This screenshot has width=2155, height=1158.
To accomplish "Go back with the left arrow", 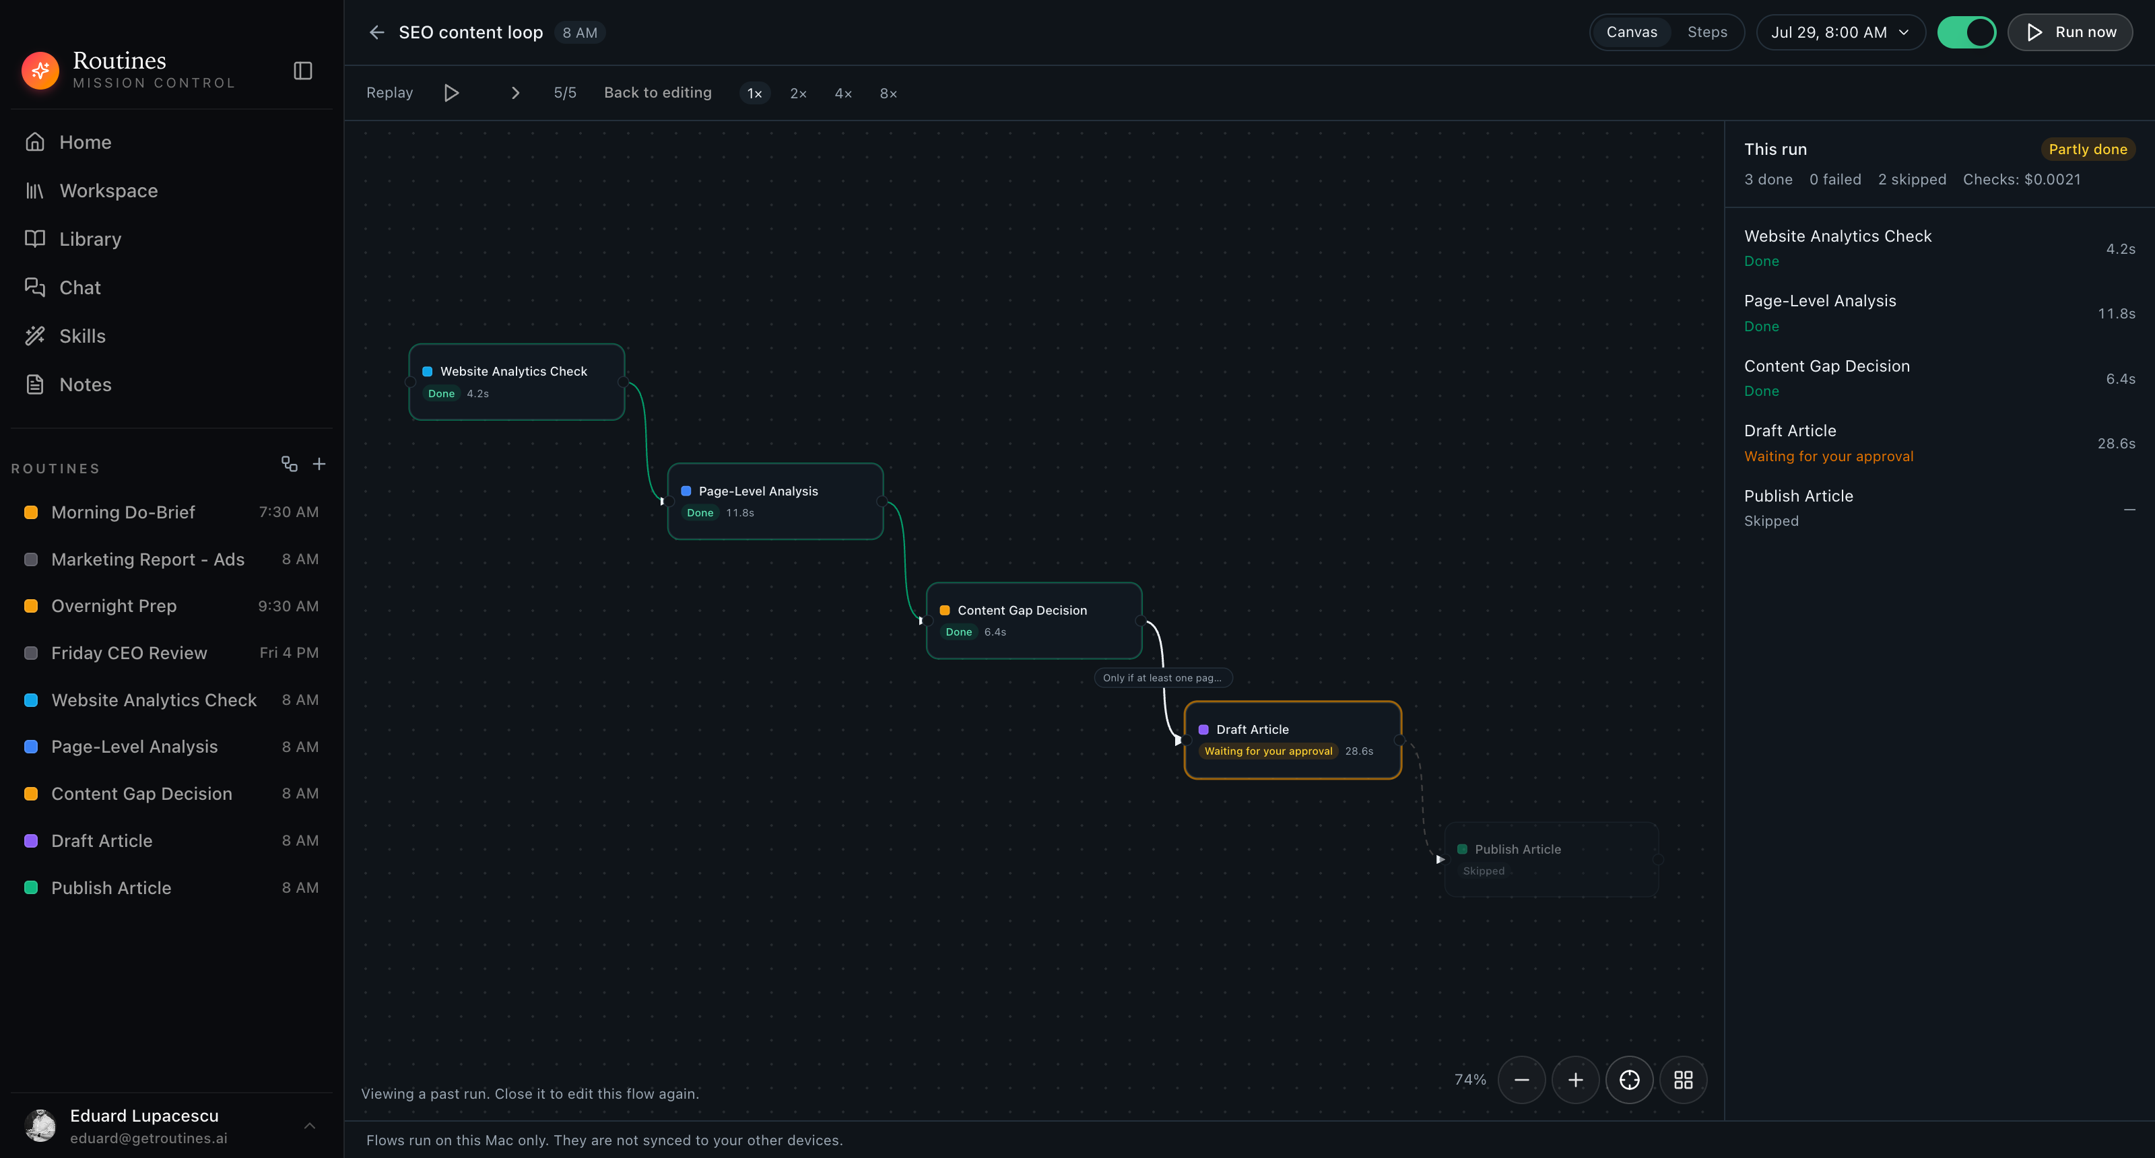I will coord(377,32).
